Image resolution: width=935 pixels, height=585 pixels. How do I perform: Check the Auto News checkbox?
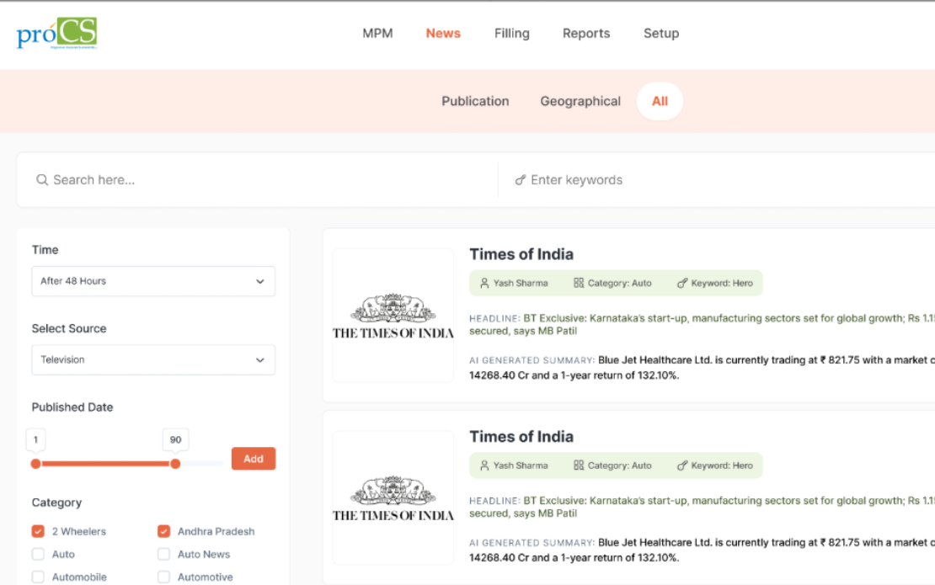tap(164, 554)
